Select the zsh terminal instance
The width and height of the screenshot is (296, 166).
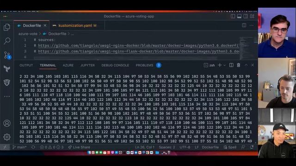click(210, 65)
